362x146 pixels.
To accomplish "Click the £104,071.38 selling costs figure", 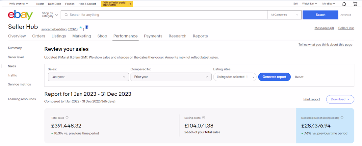I will coord(199,126).
